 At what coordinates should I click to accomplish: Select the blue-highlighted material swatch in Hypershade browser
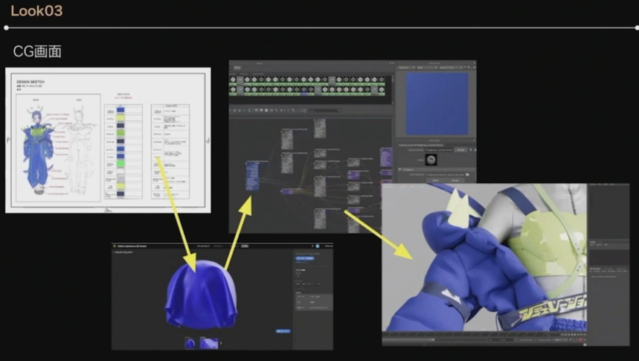tap(304, 92)
